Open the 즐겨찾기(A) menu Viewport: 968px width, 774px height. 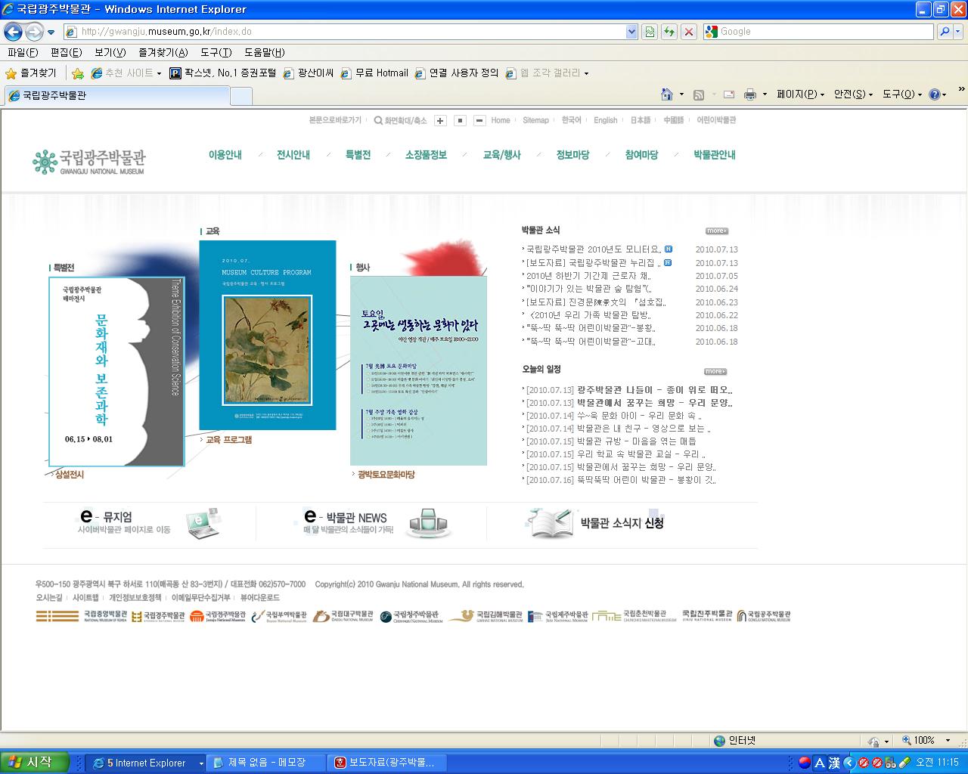(163, 52)
